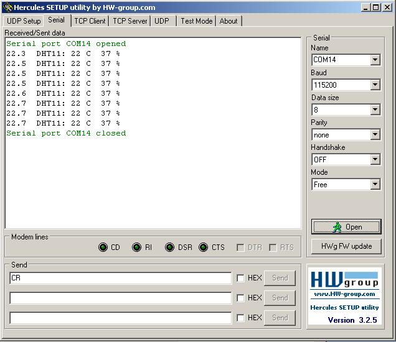Minimize the Hercules window

click(365, 7)
